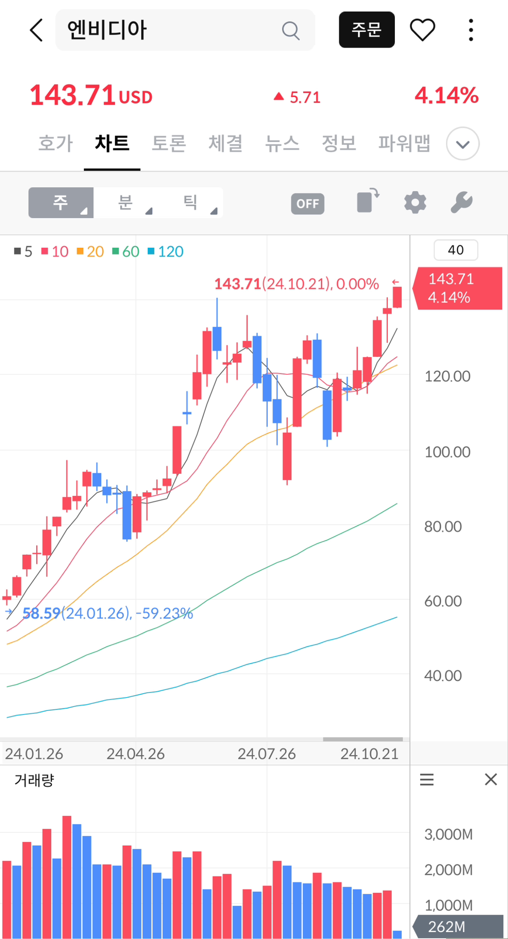Open the three-dot more options menu

point(471,30)
